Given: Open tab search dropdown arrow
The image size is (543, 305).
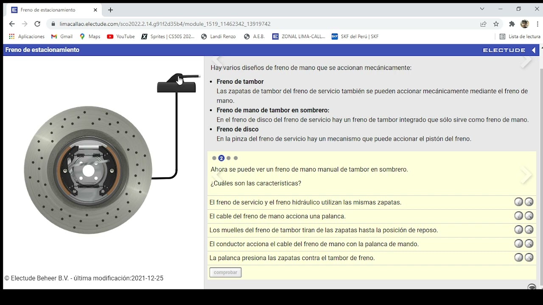Looking at the screenshot, I should point(482,9).
